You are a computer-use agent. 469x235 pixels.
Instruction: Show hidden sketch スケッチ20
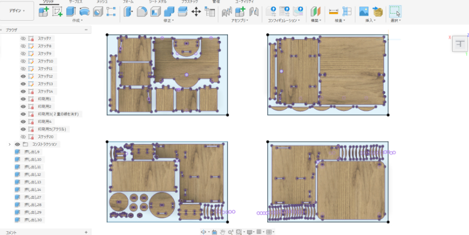(x=23, y=137)
